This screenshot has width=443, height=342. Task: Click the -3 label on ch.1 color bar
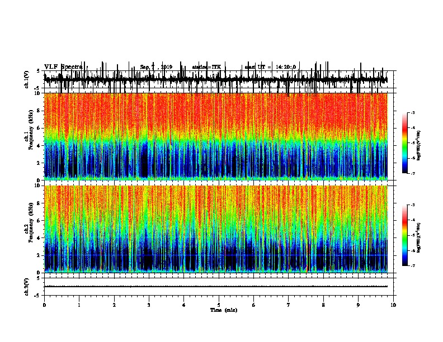tap(412, 112)
